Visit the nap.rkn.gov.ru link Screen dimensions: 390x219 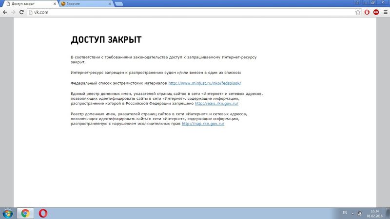coord(203,124)
